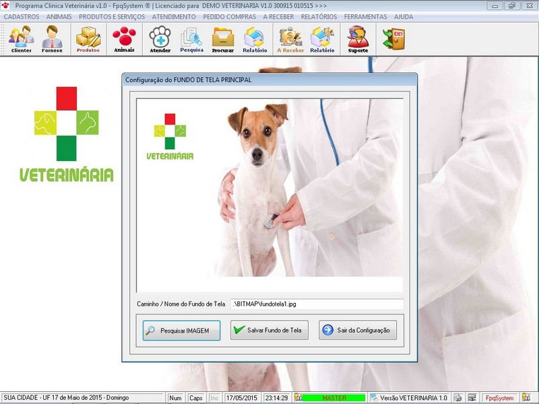Open the Pesquisa toolbar icon
This screenshot has height=404, width=539.
pyautogui.click(x=191, y=39)
